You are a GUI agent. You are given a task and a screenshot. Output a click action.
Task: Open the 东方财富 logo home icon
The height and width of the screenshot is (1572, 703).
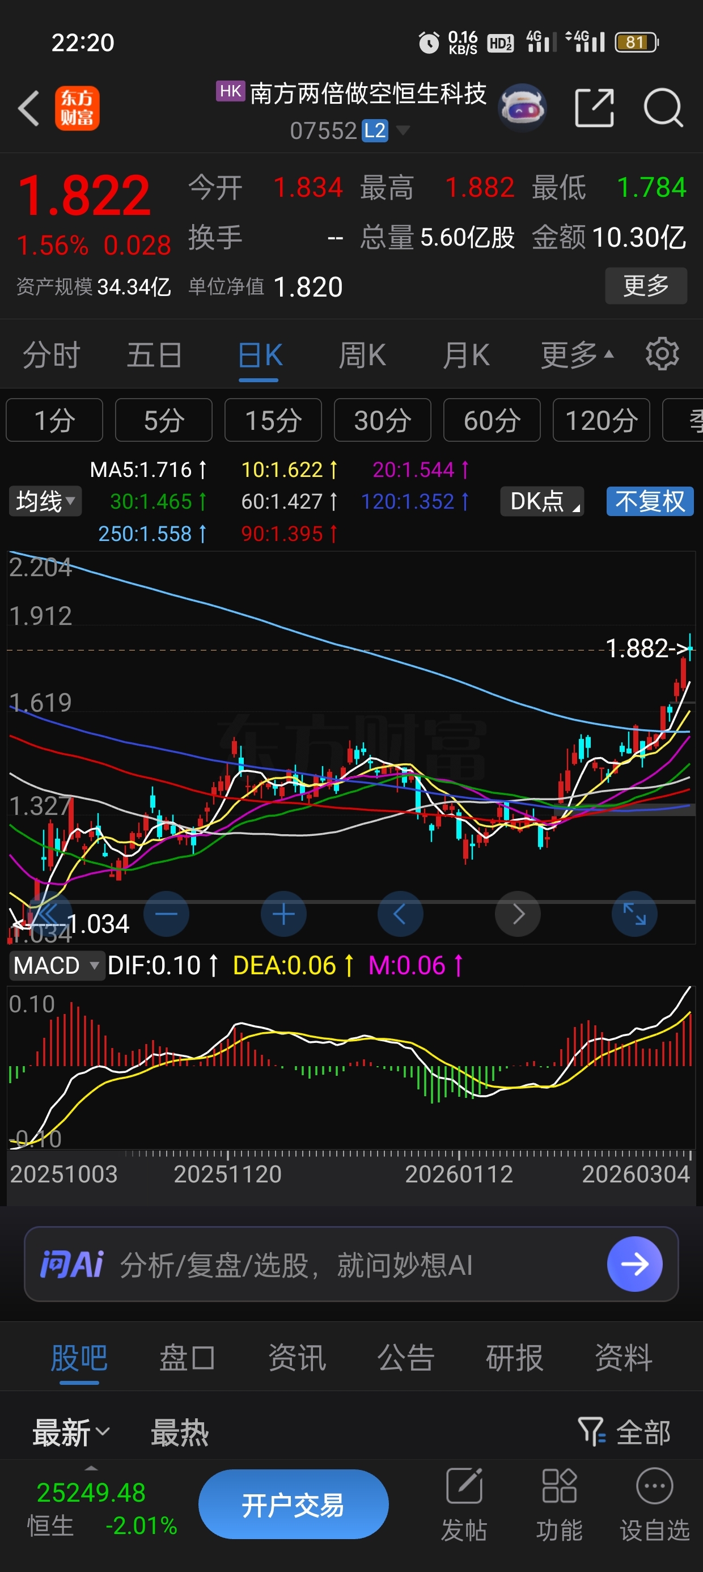pyautogui.click(x=77, y=108)
